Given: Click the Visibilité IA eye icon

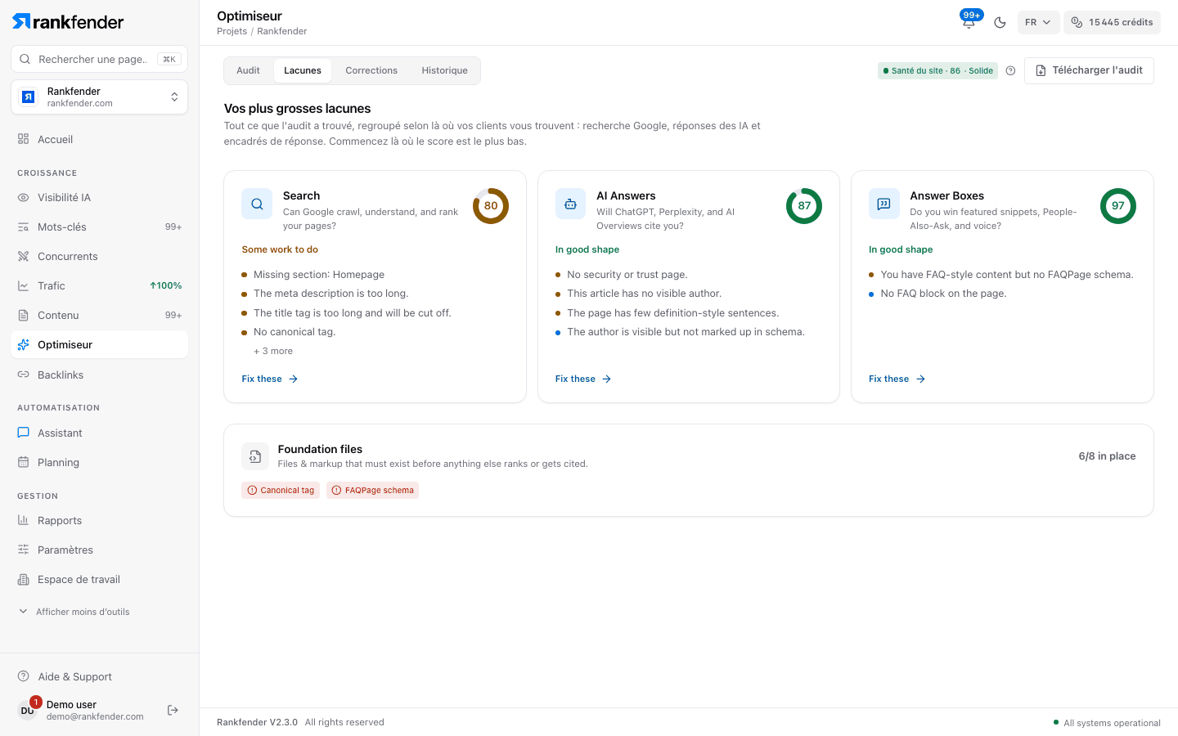Looking at the screenshot, I should 24,197.
